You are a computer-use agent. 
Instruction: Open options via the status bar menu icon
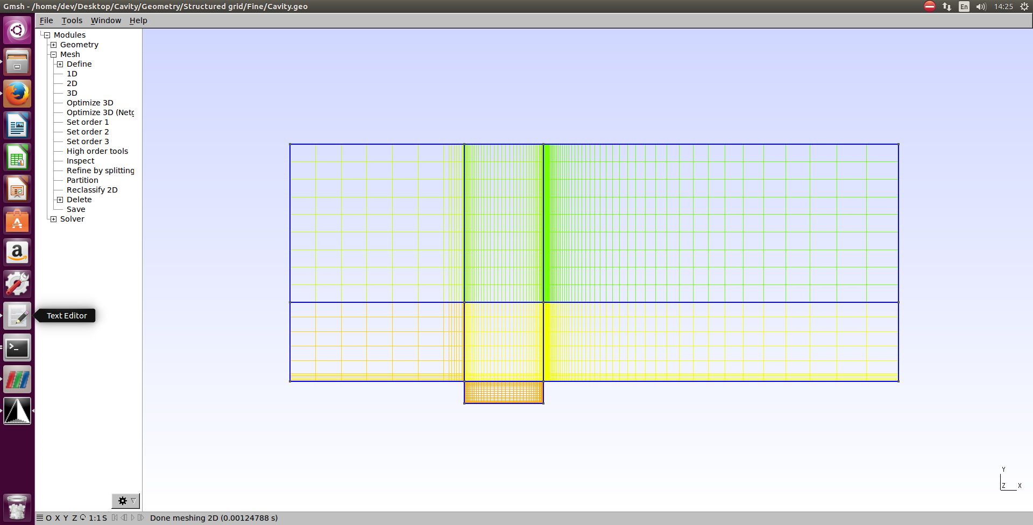(40, 517)
